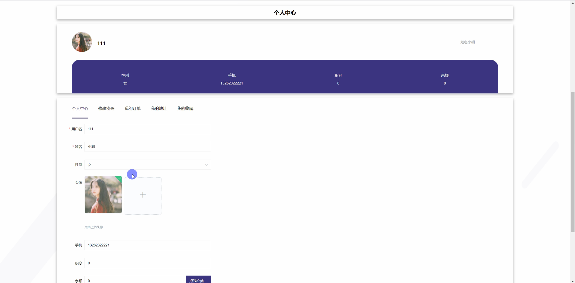Click the phone number 13262322221 in banner
Screen dimensions: 575x283
(x=232, y=83)
